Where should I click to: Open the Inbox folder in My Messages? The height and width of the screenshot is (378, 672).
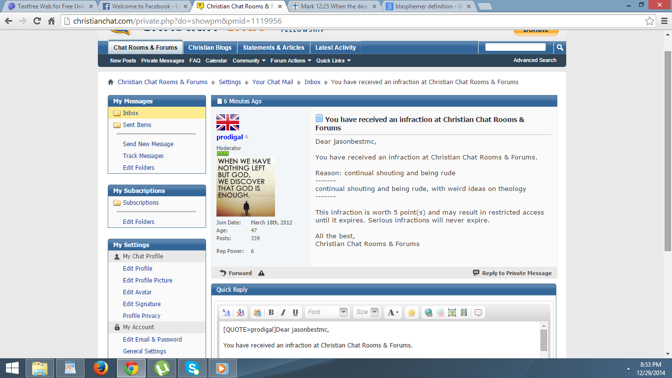point(157,113)
